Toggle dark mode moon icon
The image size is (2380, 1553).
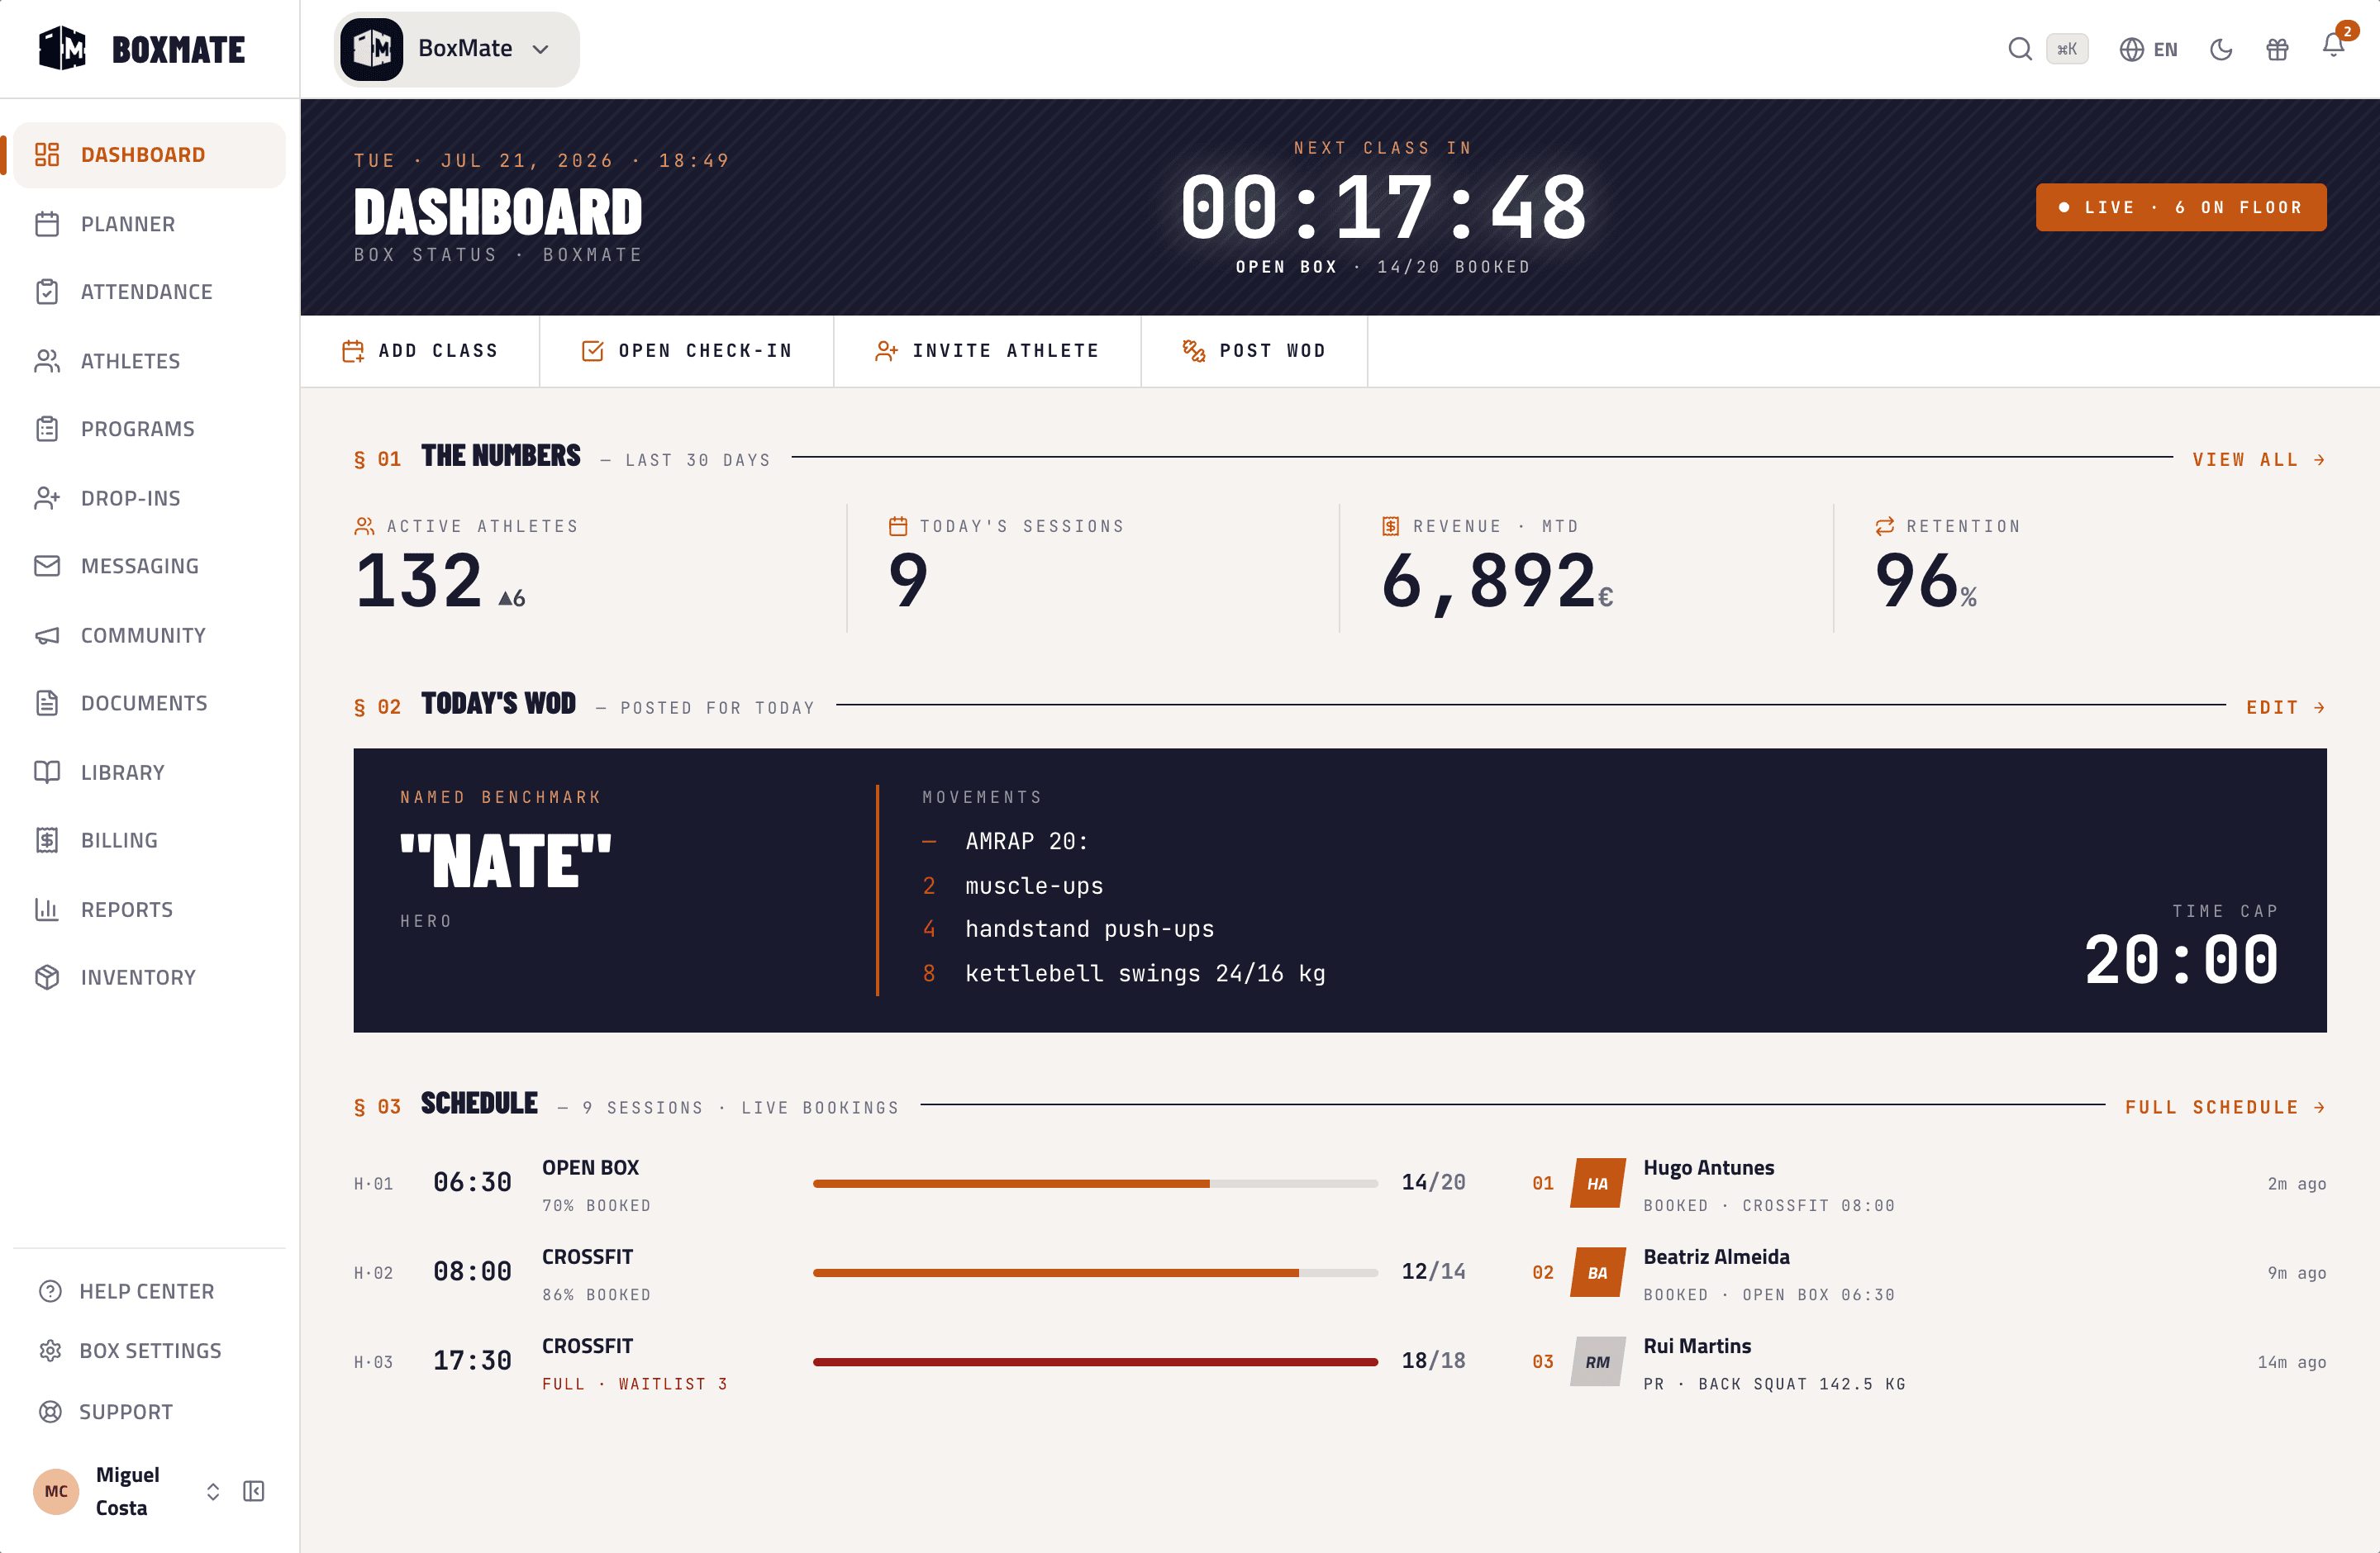coord(2220,49)
